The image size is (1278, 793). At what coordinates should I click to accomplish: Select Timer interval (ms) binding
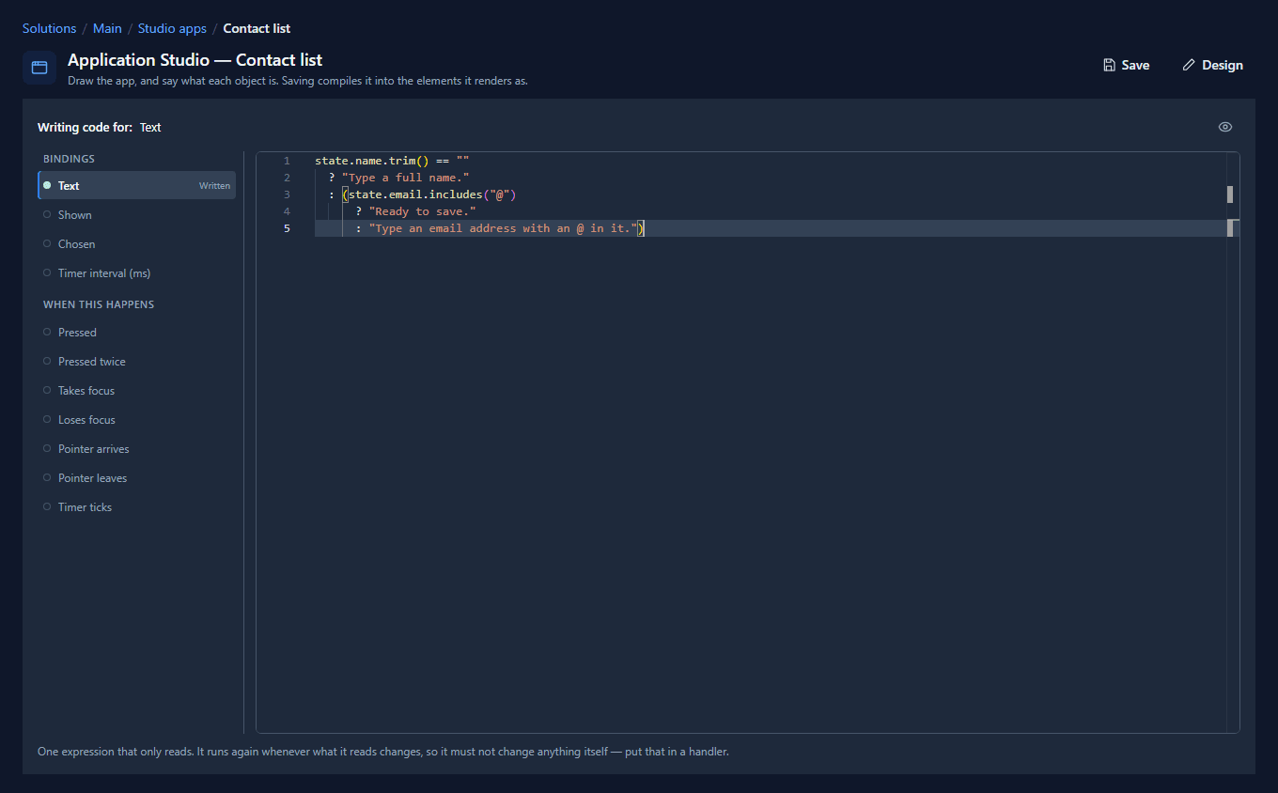pos(136,272)
